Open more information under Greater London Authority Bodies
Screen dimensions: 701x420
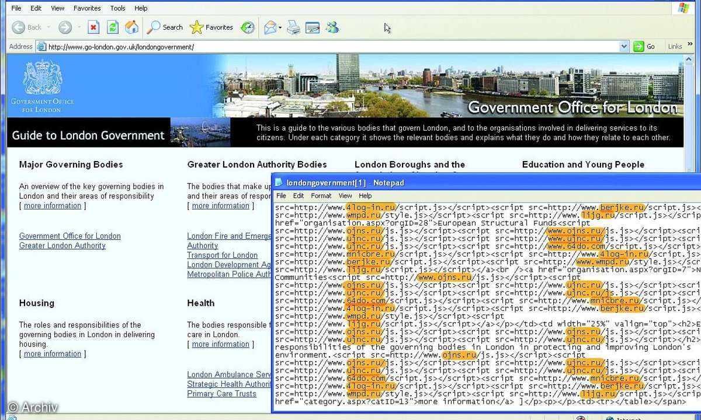tap(221, 206)
